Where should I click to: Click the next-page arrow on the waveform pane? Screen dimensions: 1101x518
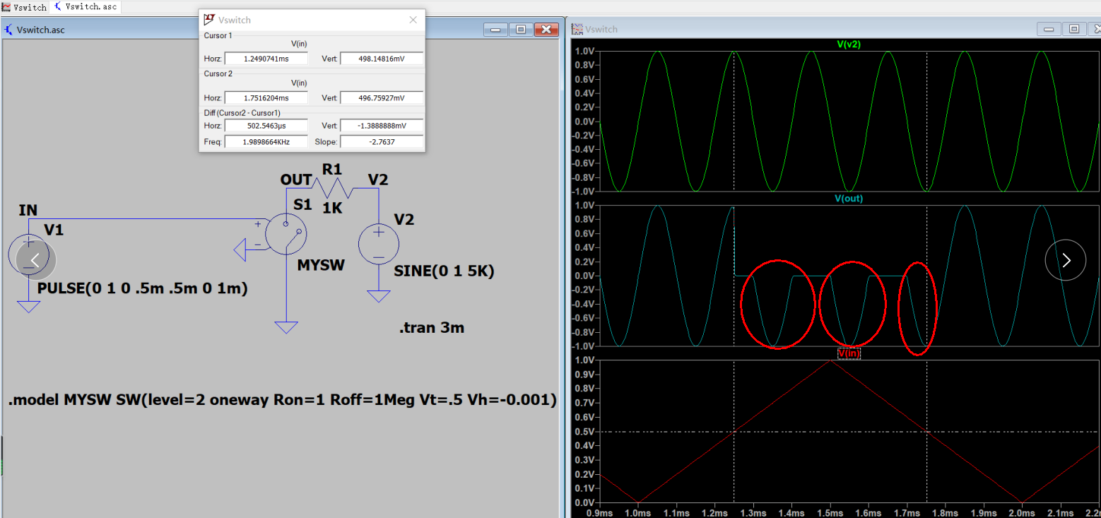click(1065, 260)
